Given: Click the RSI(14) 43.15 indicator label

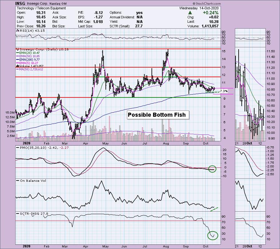Looking at the screenshot, I should click(x=32, y=31).
